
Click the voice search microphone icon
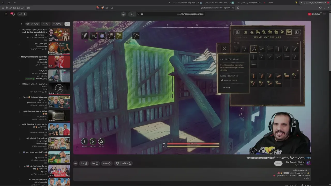click(124, 14)
